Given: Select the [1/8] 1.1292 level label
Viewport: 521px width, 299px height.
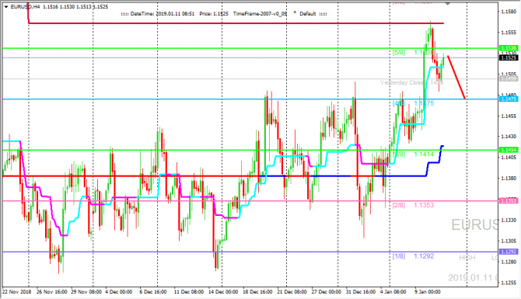Looking at the screenshot, I should [413, 256].
